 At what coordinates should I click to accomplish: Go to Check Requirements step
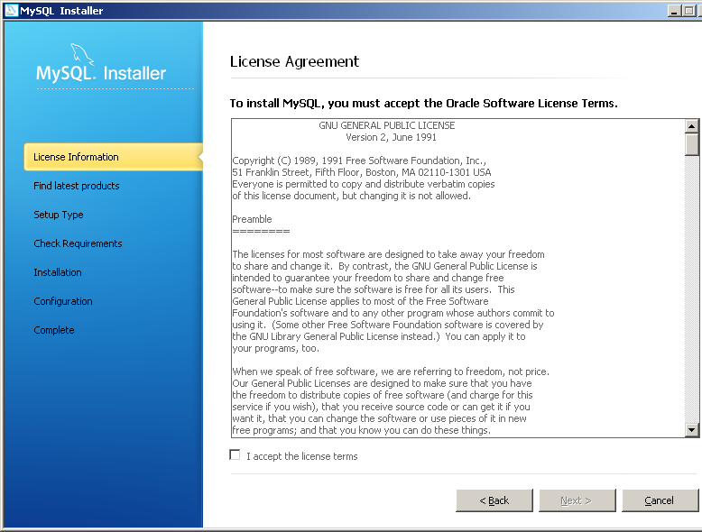(x=78, y=243)
